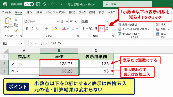The width and height of the screenshot is (173, 97).
Task: Click the Save floppy disk icon
Action: [x=38, y=4]
